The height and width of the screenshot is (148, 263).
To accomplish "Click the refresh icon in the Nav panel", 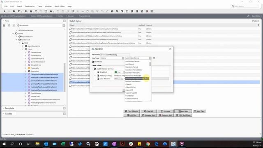I will click(x=9, y=25).
